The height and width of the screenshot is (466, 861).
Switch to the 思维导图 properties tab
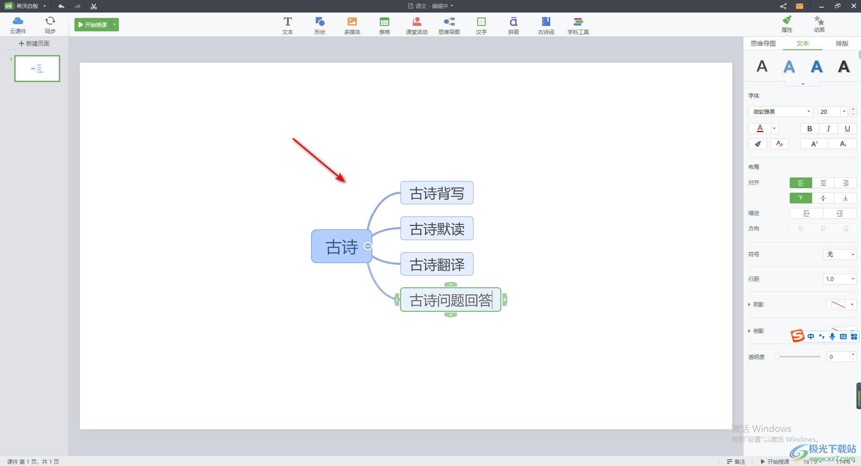[763, 43]
